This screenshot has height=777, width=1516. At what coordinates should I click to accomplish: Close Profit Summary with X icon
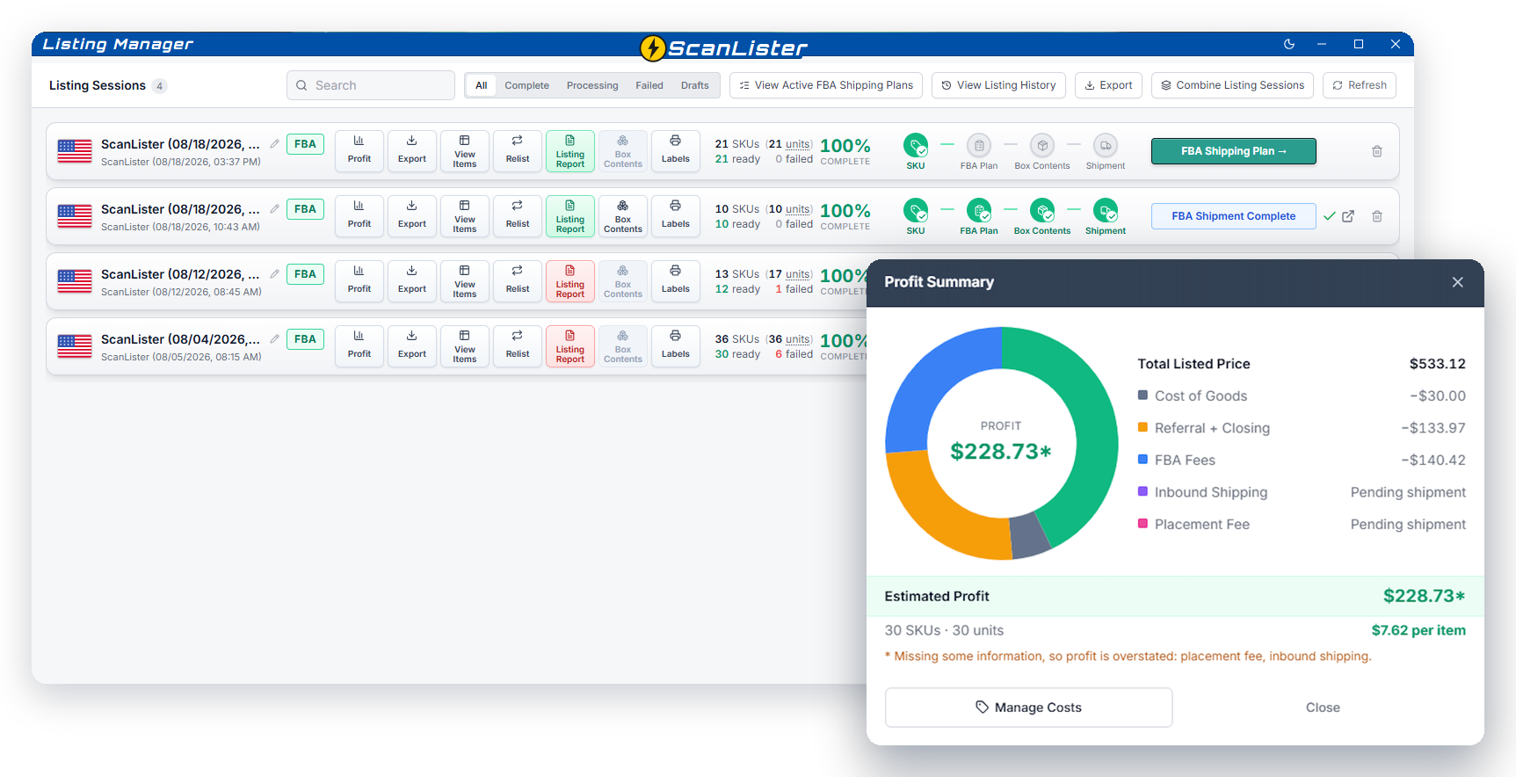click(x=1458, y=282)
